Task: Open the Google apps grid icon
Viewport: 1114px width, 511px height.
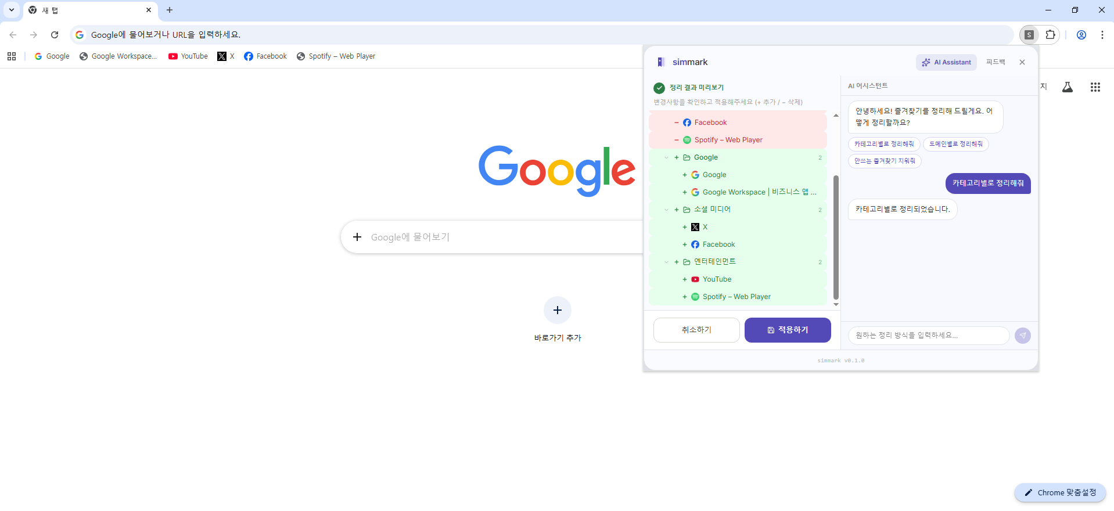Action: point(1095,87)
